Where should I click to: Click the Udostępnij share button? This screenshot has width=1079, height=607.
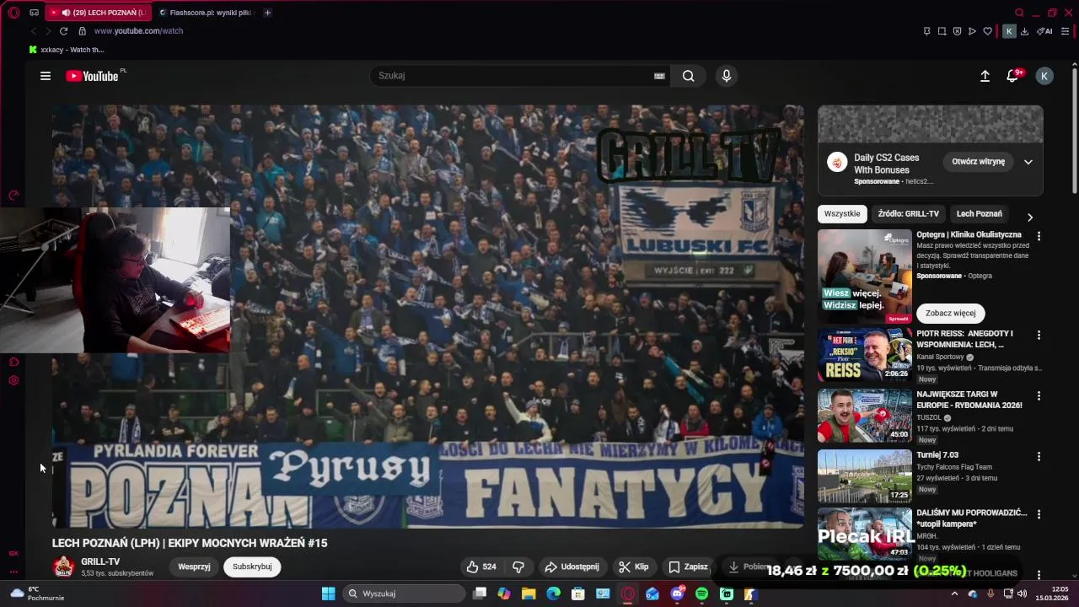click(572, 567)
